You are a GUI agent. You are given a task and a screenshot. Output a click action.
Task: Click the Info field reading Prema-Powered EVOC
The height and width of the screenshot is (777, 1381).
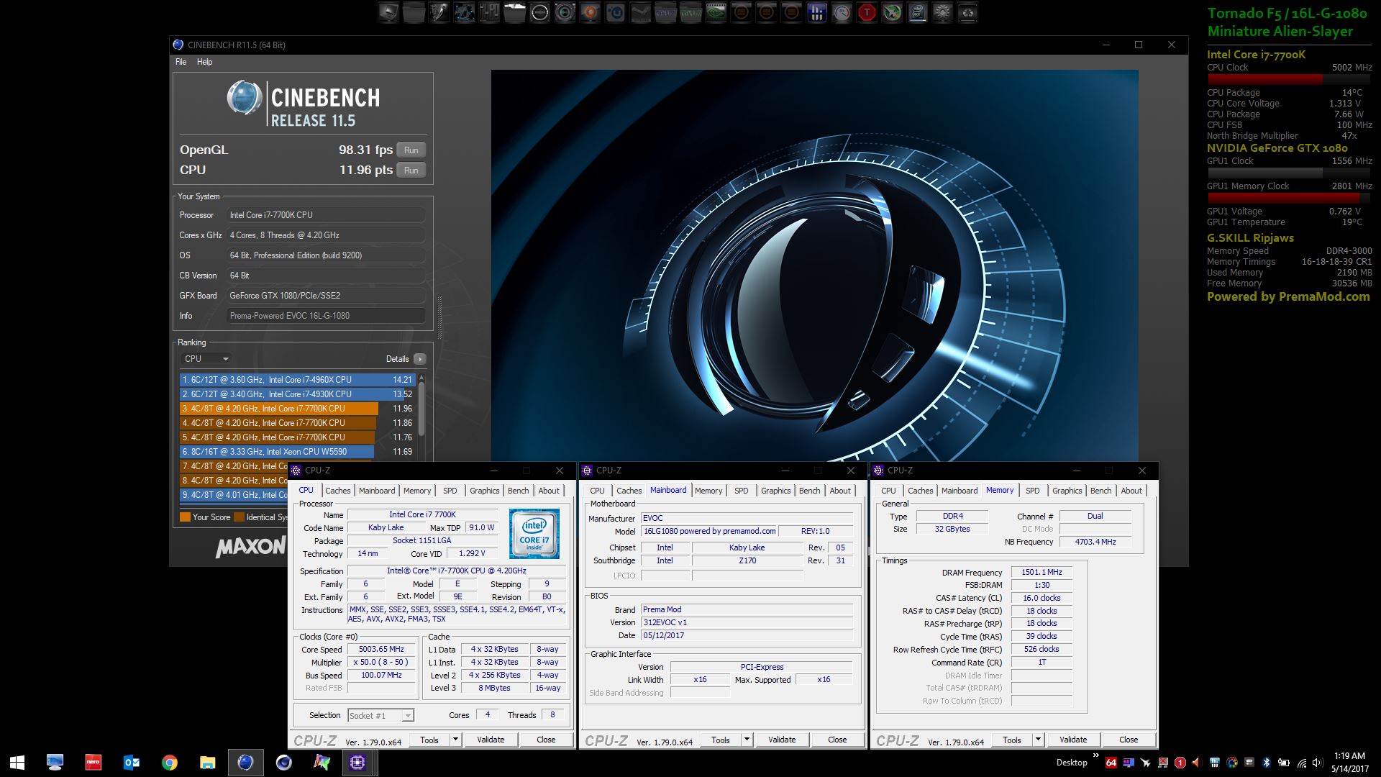click(x=326, y=316)
